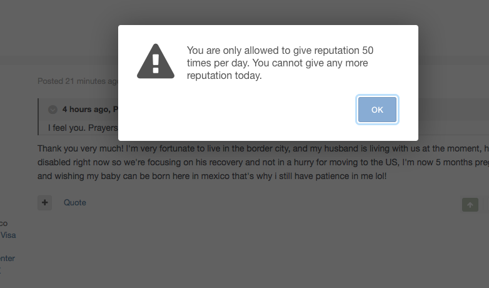This screenshot has width=489, height=288.
Task: Open the Quote link below the post
Action: pyautogui.click(x=75, y=203)
